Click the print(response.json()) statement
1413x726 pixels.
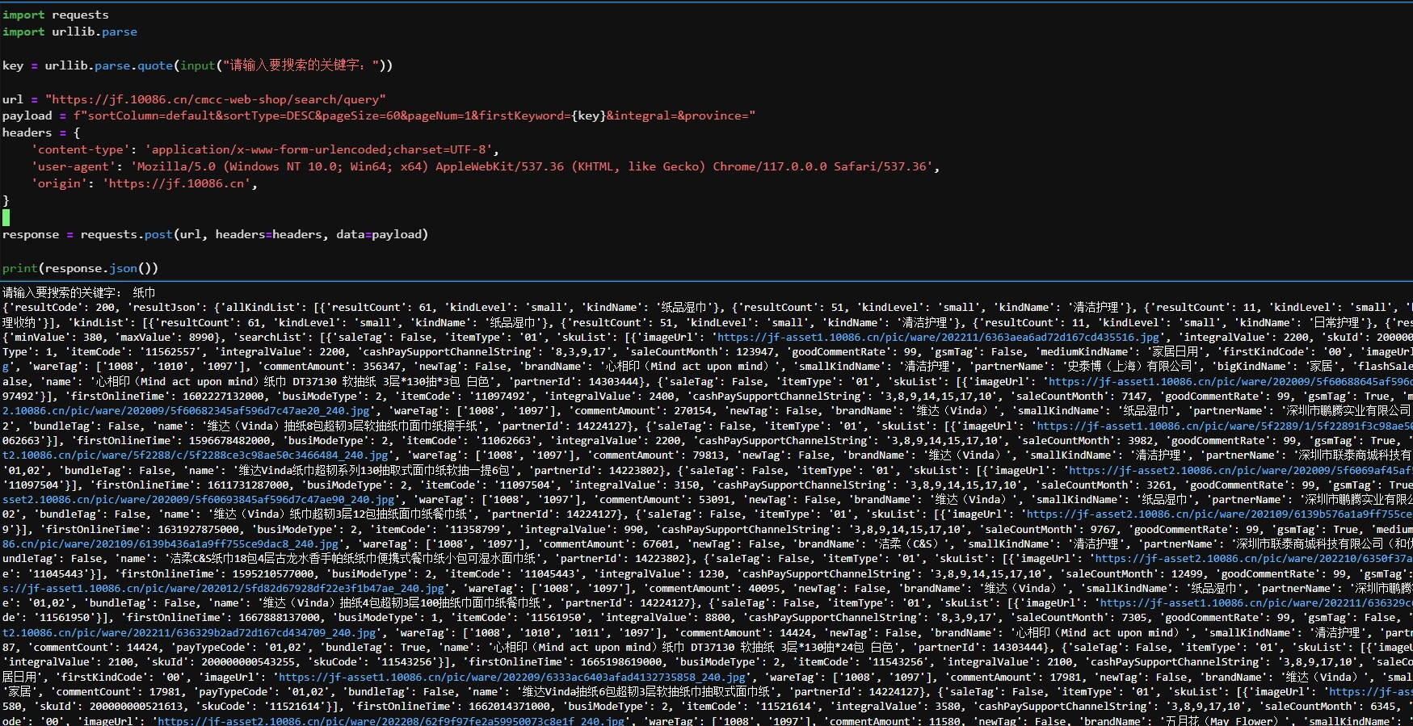click(x=80, y=268)
